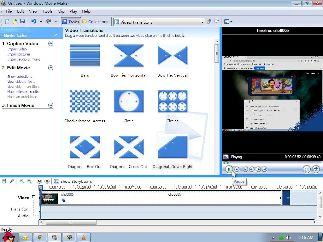Select the Diagonal, Cross Out transition
This screenshot has width=323, height=242.
[129, 147]
